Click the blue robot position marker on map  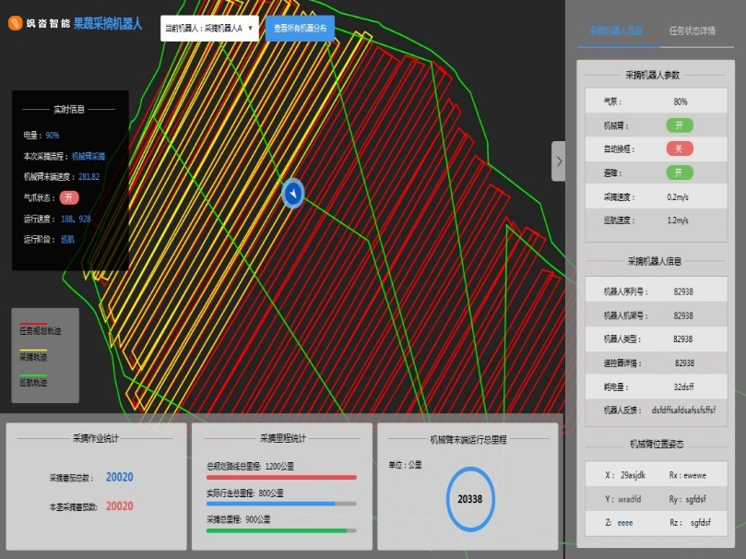(x=292, y=193)
